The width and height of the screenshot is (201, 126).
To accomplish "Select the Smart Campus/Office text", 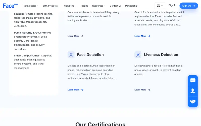I will coord(33,62).
